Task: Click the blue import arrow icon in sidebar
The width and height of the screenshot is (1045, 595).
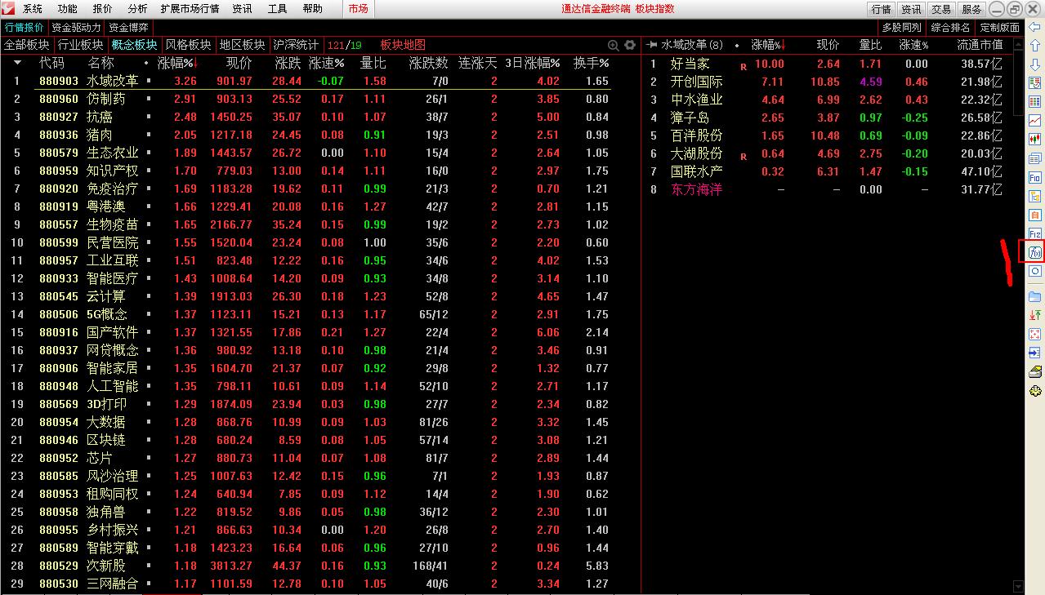Action: (x=1034, y=353)
